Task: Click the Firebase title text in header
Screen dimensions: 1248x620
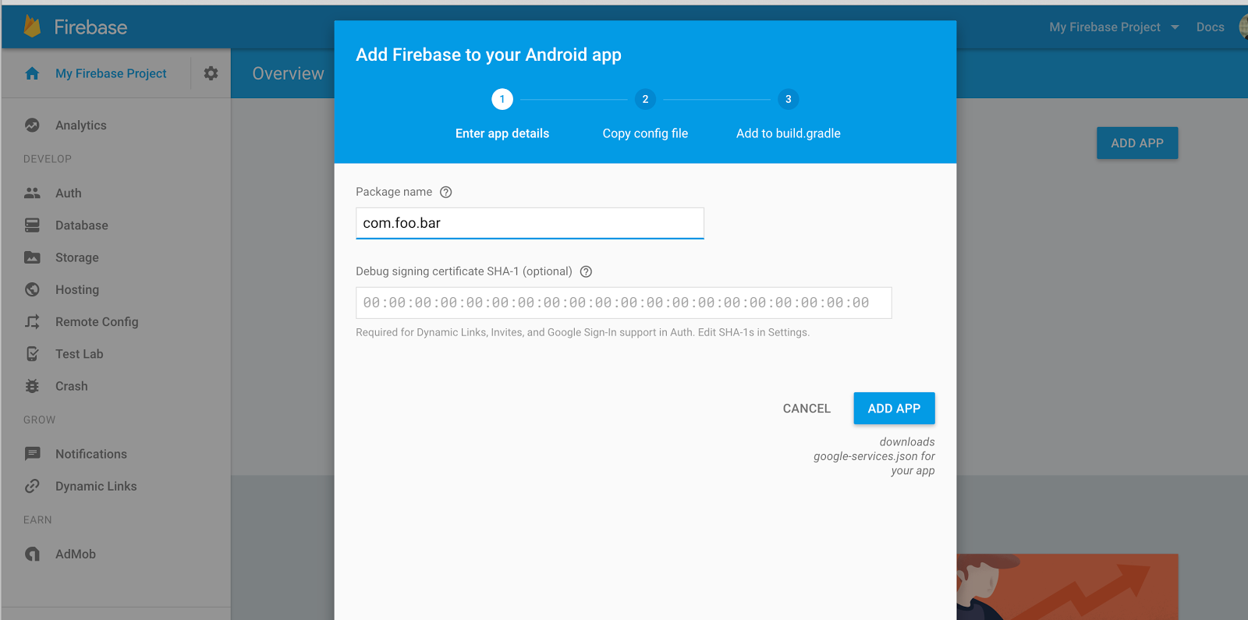Action: [x=90, y=27]
